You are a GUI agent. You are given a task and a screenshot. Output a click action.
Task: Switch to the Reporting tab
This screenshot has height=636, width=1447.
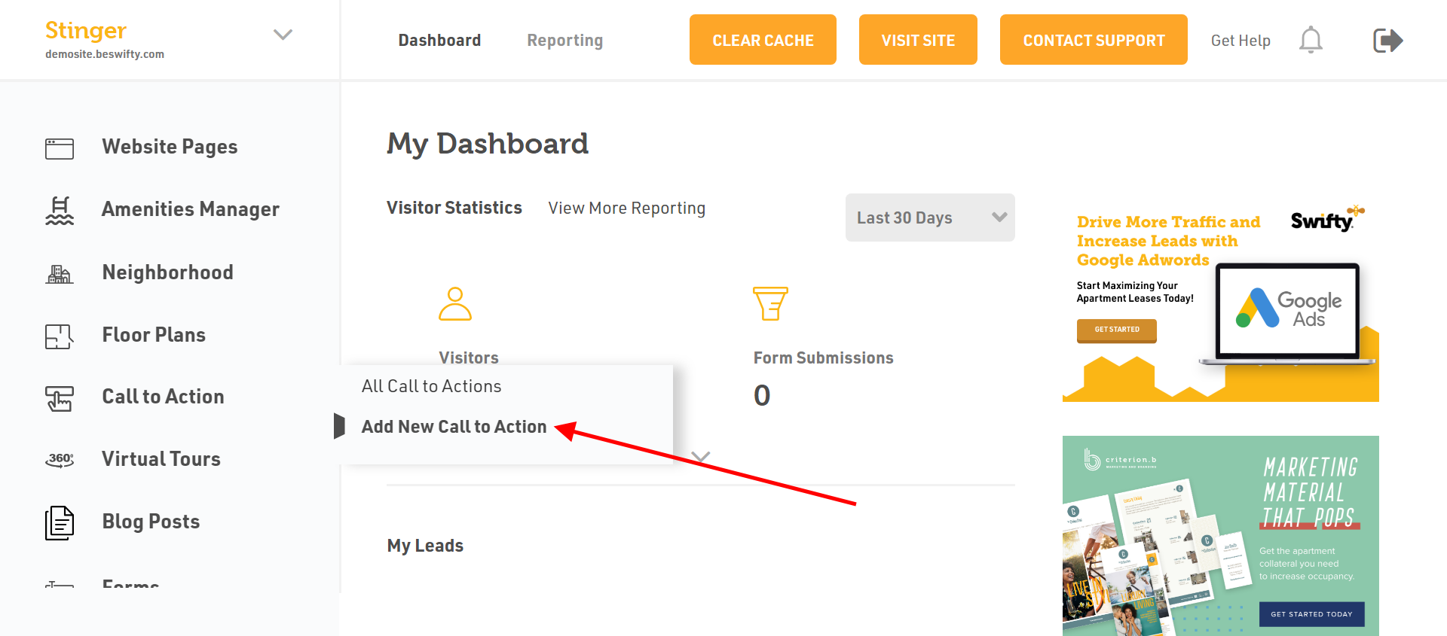pos(565,41)
